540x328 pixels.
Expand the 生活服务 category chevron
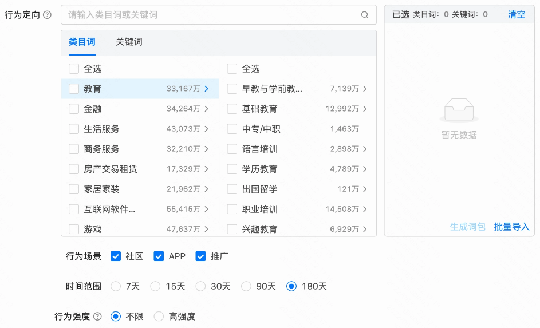207,129
